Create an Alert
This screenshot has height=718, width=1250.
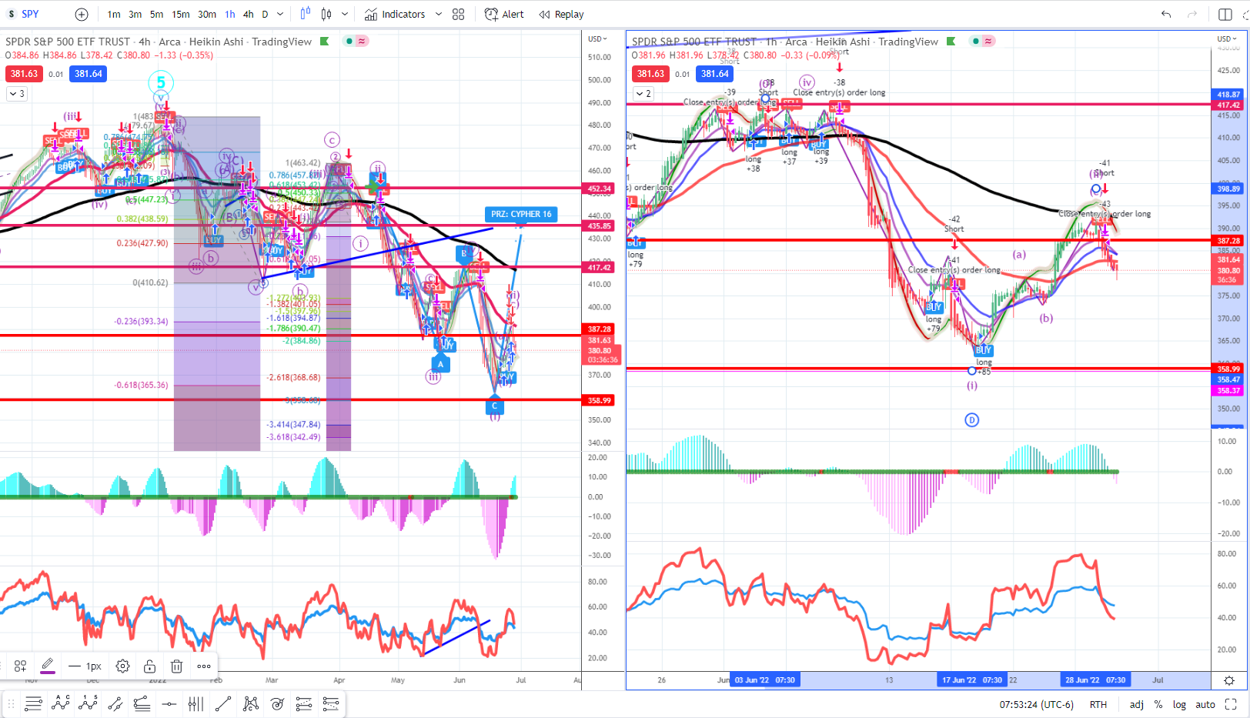point(504,14)
